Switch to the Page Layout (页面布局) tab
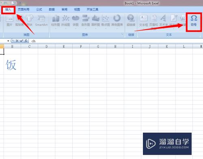This screenshot has width=203, height=159. tap(24, 9)
